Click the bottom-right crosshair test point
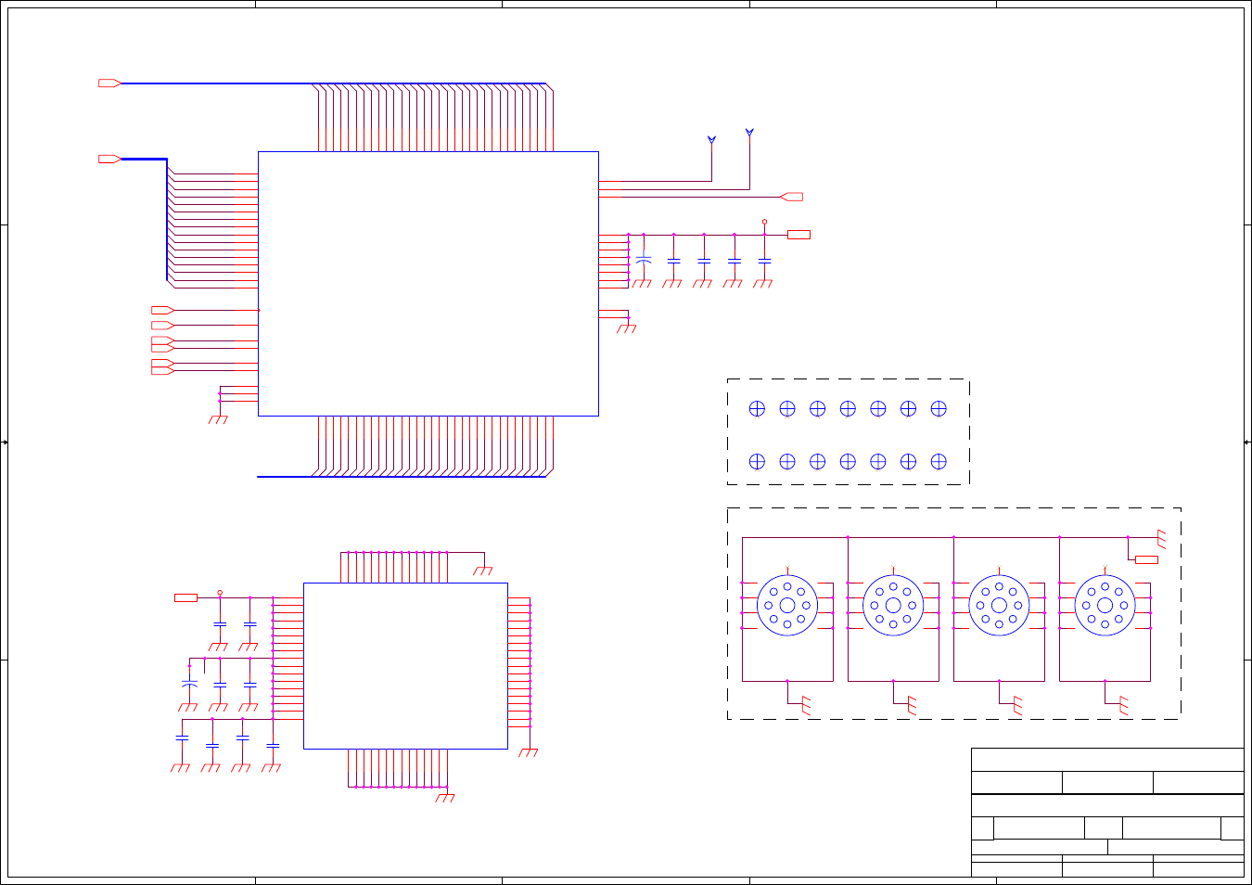This screenshot has width=1252, height=885. [939, 461]
